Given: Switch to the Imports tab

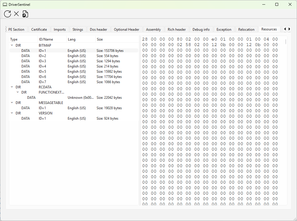Looking at the screenshot, I should click(x=60, y=30).
